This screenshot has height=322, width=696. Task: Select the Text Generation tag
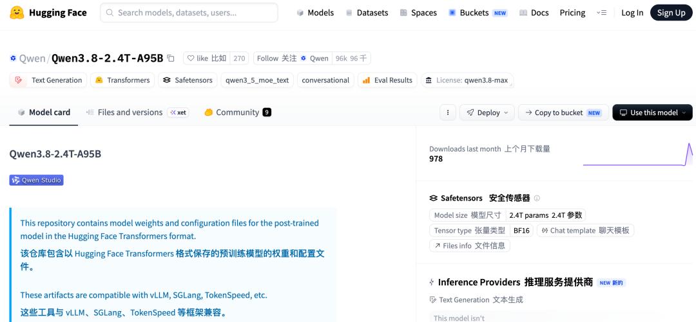coord(48,80)
